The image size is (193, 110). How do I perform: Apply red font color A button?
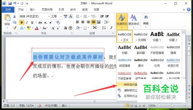(37, 28)
